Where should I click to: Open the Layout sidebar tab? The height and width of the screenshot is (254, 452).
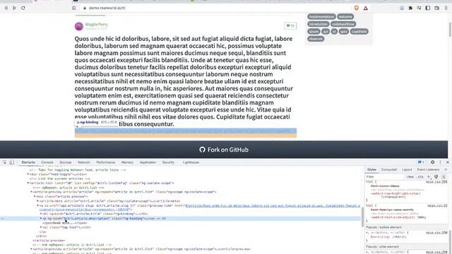[407, 169]
